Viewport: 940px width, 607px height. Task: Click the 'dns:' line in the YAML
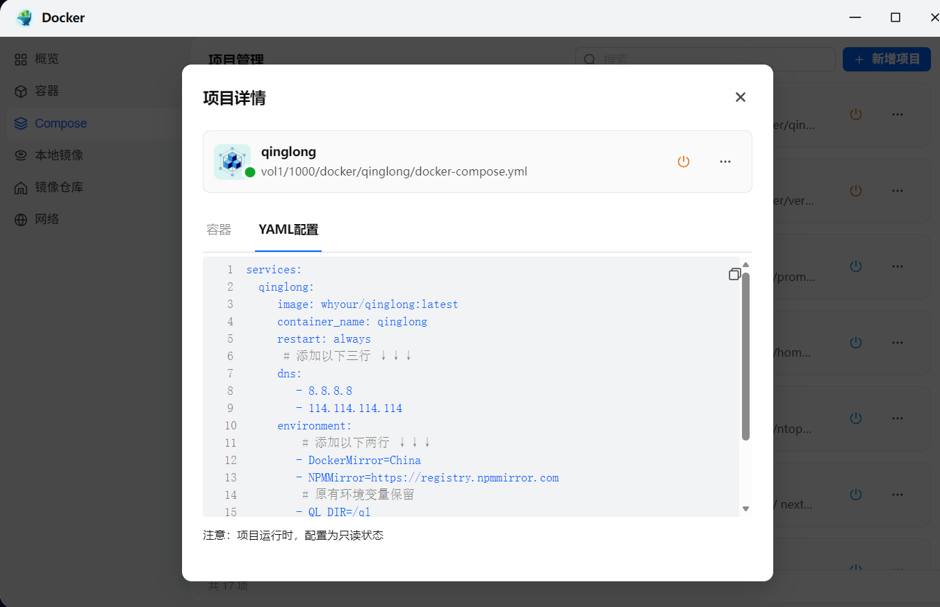[x=290, y=374]
